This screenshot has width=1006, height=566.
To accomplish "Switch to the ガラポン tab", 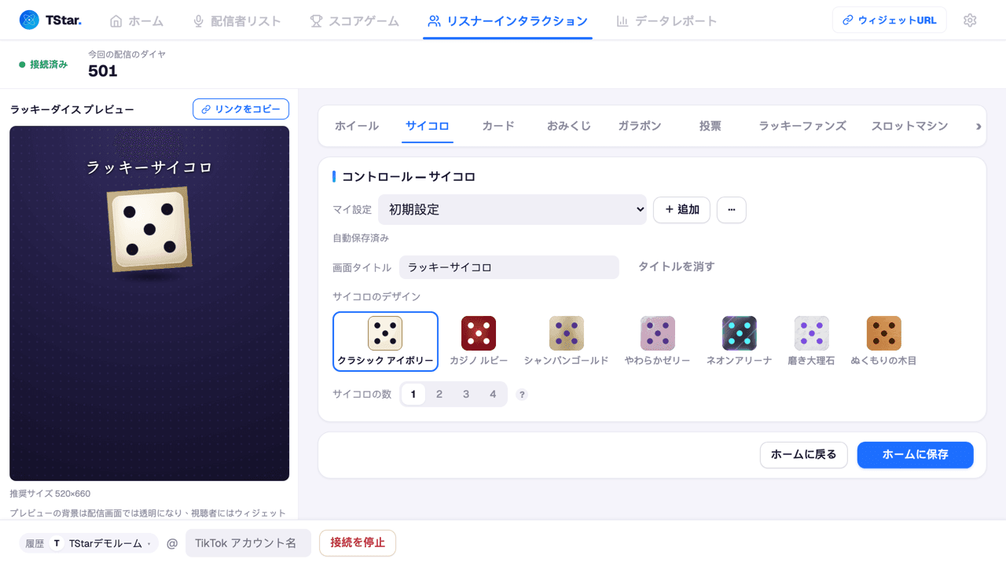I will [x=640, y=126].
